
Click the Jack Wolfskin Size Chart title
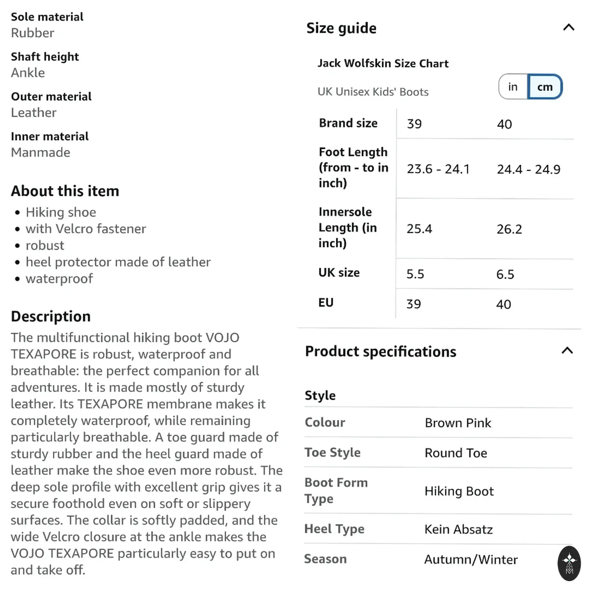383,63
